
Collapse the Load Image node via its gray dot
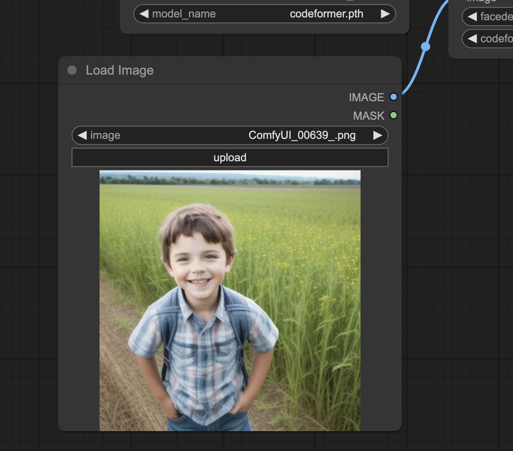click(x=72, y=70)
